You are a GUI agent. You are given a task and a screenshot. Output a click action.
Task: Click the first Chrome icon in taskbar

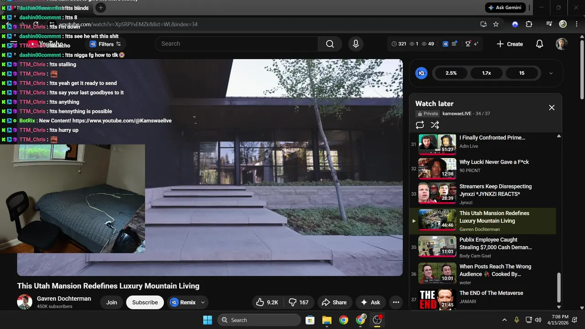pos(344,320)
